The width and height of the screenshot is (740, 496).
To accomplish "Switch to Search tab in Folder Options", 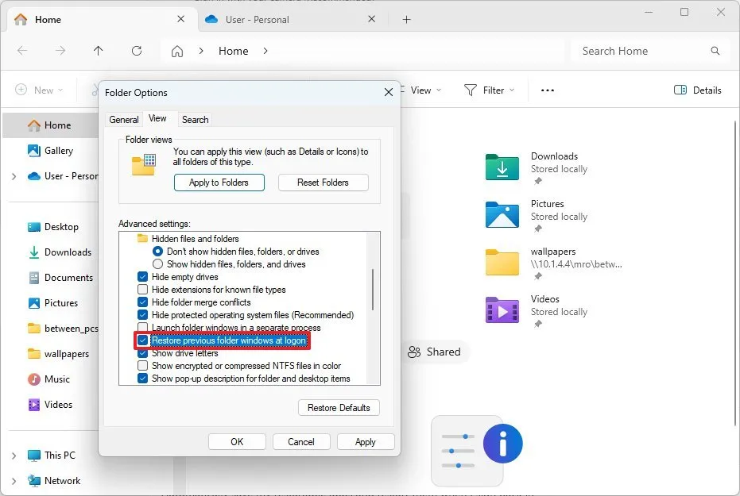I will point(196,120).
